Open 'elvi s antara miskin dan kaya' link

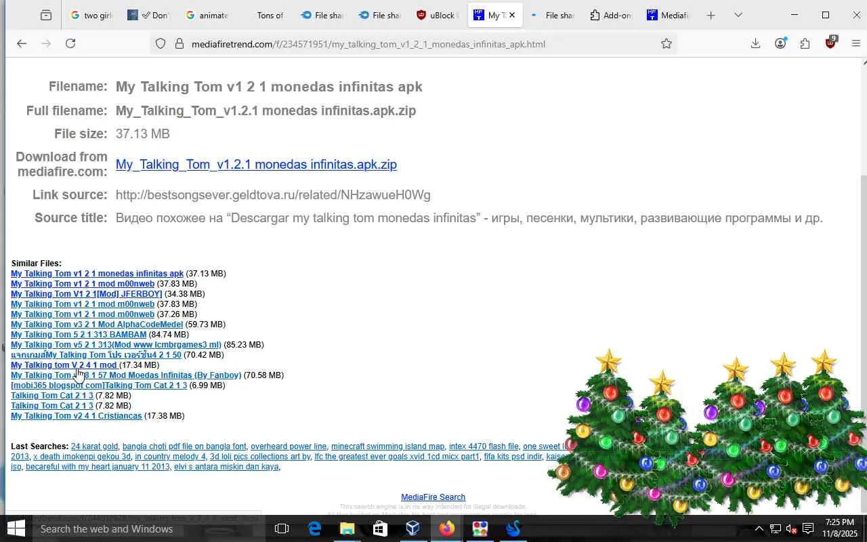226,467
